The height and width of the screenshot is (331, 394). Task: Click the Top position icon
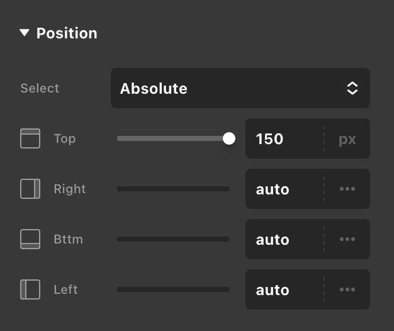30,138
